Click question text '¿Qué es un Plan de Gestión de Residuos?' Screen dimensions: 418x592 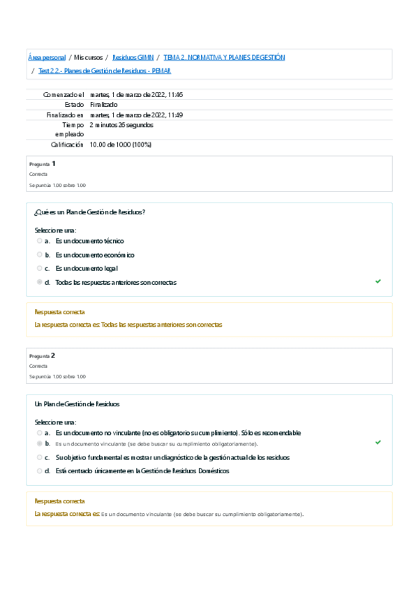(x=90, y=212)
